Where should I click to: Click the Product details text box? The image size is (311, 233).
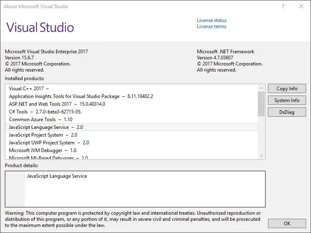[x=135, y=189]
